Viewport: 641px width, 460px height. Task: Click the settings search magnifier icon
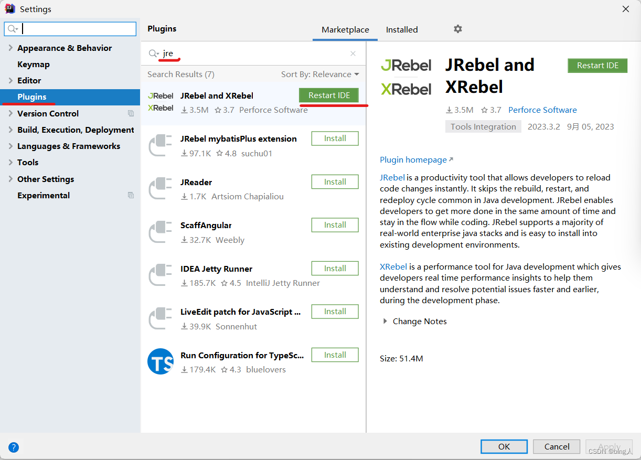(13, 29)
